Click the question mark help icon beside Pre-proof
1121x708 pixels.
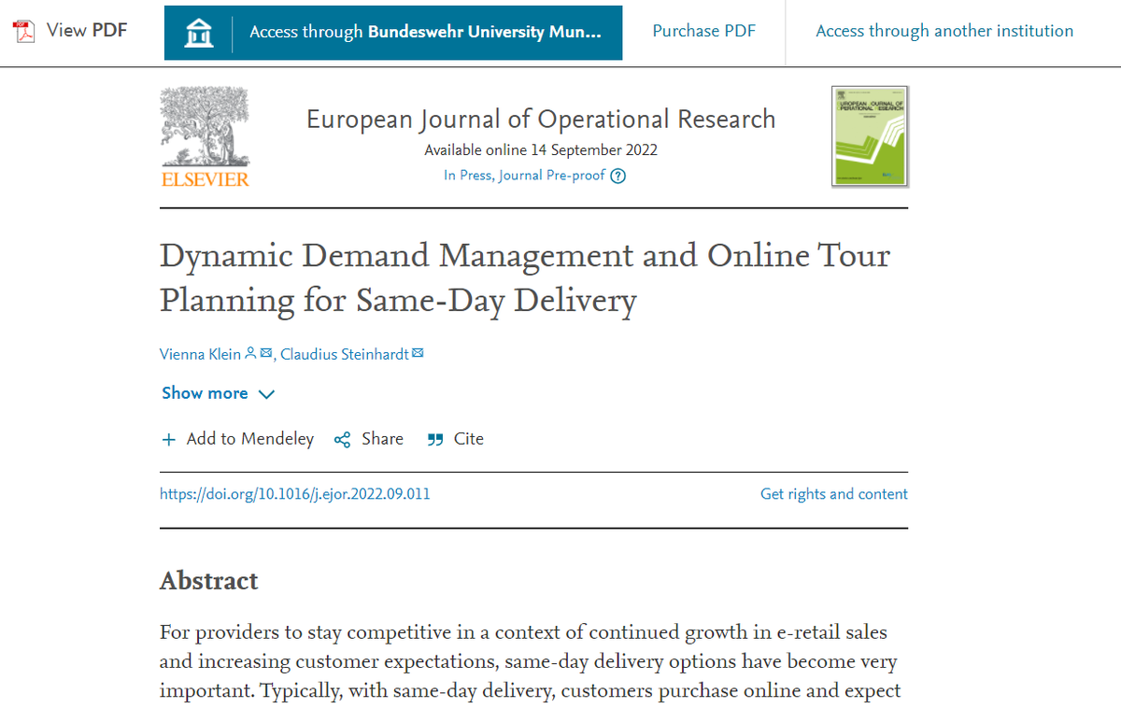click(x=617, y=176)
